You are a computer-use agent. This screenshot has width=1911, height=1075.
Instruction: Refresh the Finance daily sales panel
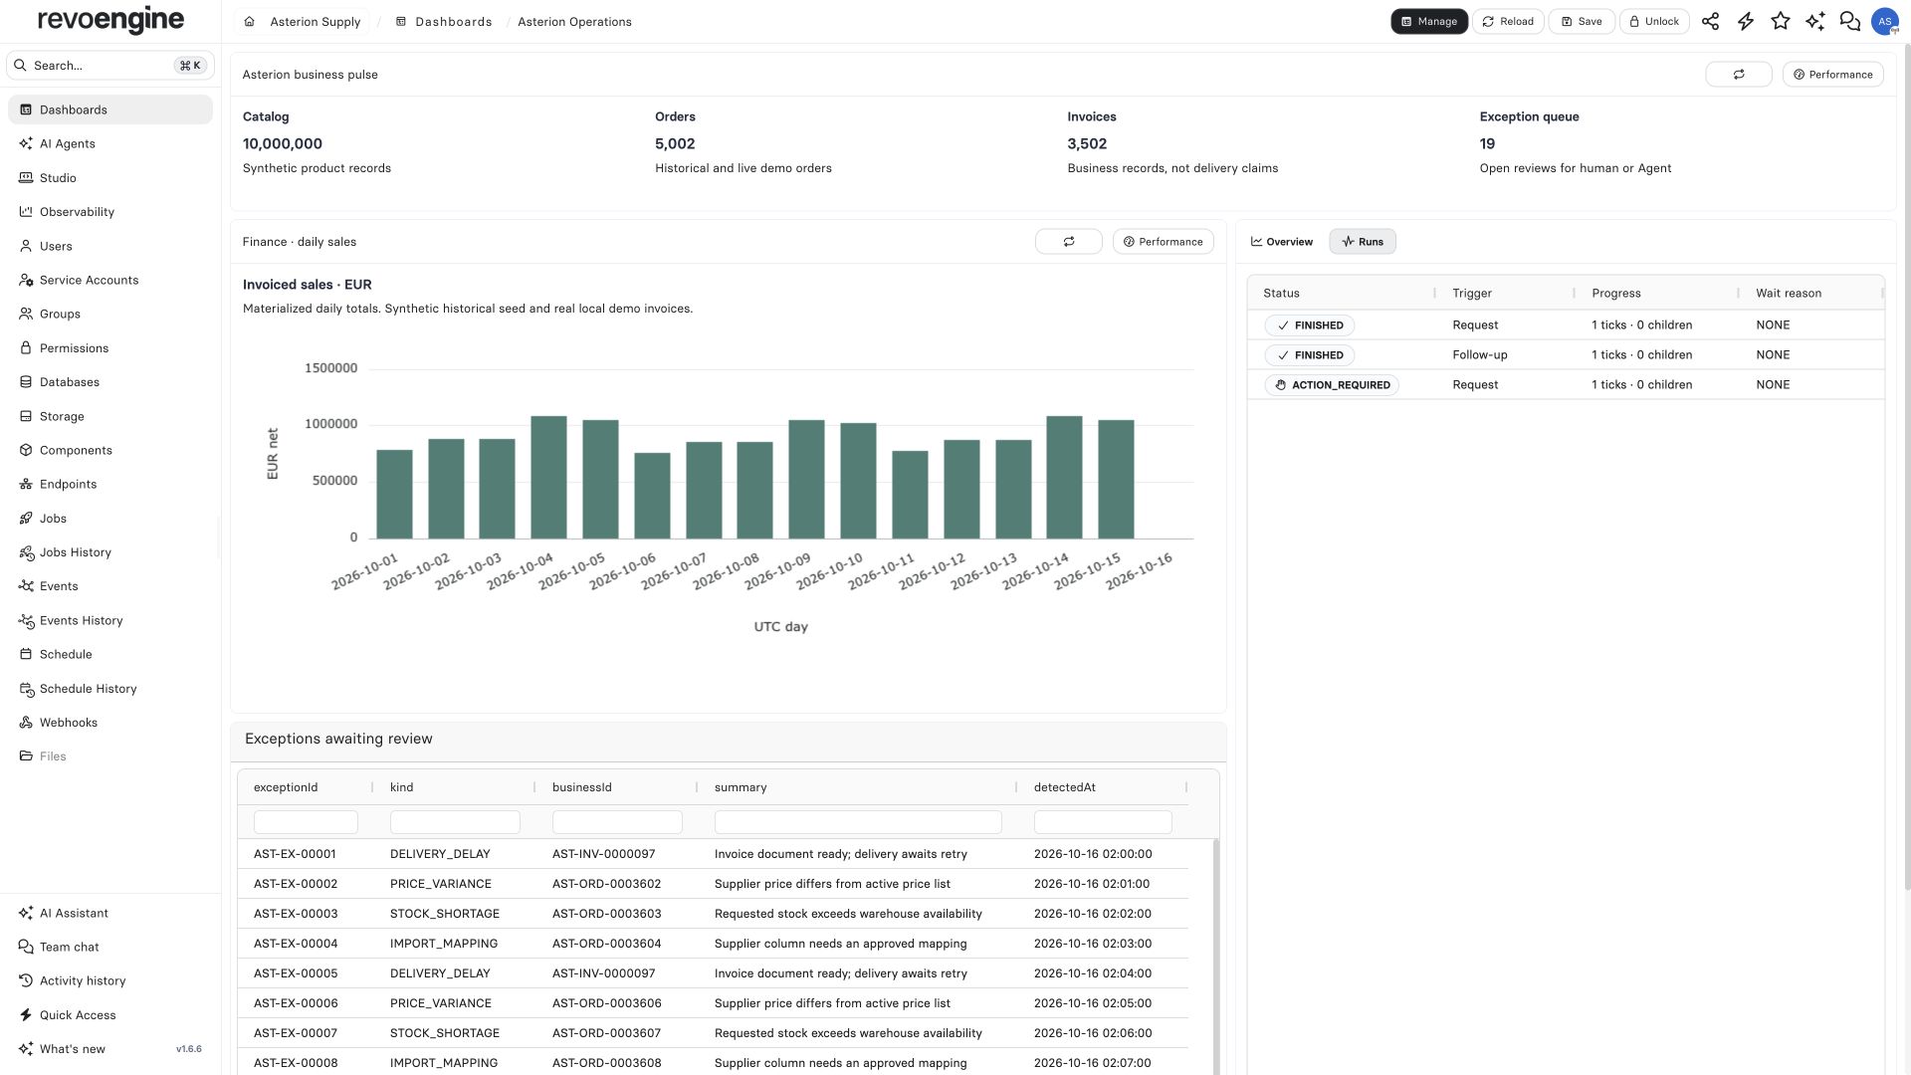click(1069, 242)
